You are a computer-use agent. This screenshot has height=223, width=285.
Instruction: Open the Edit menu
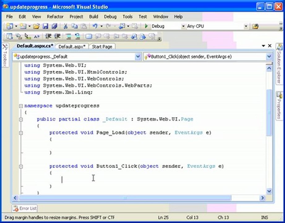[22, 17]
